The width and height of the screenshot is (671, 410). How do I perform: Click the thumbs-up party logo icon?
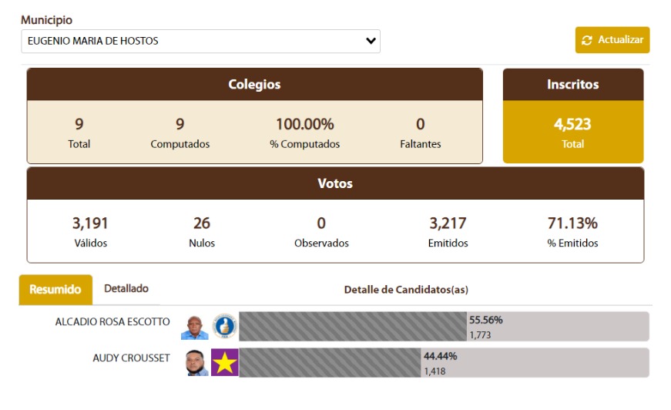pos(225,327)
